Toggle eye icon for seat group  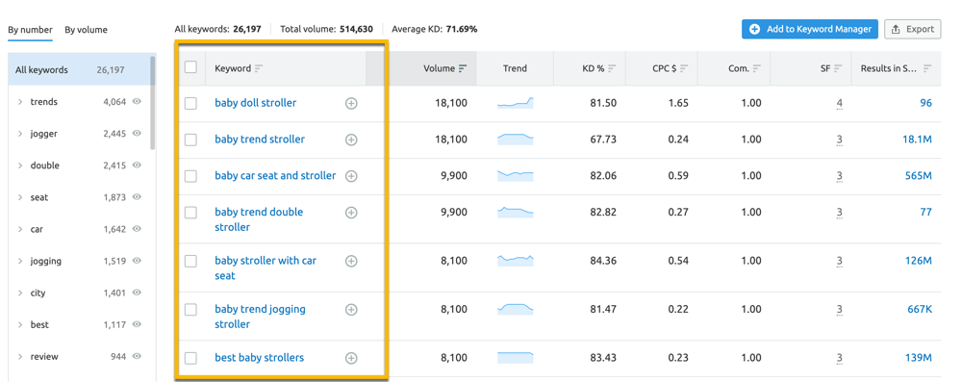[x=137, y=197]
